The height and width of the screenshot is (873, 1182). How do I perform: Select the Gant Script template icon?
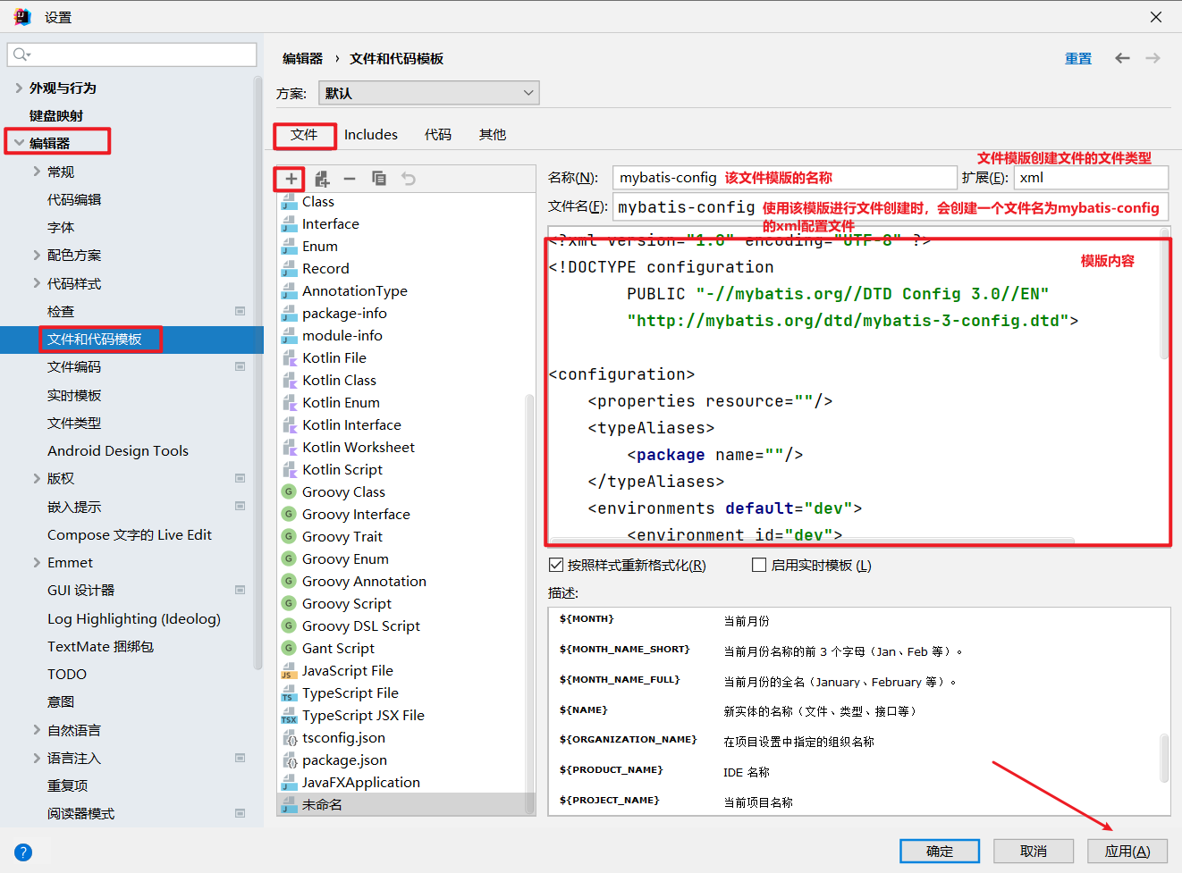coord(289,648)
